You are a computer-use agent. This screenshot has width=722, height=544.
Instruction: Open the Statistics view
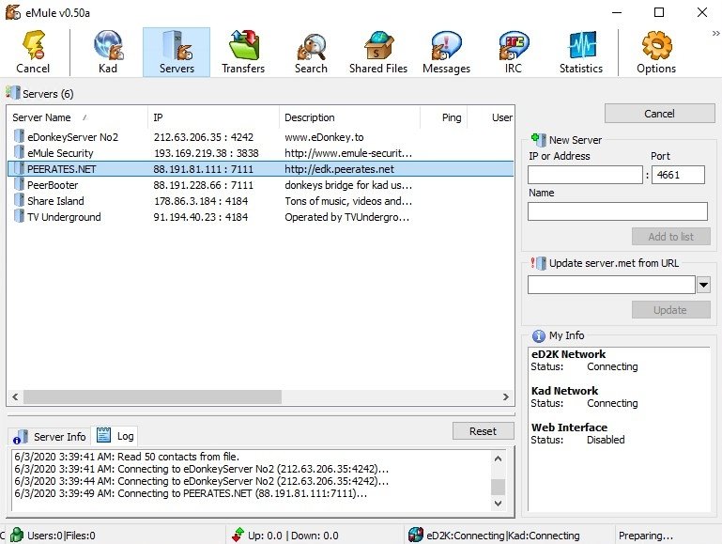(580, 51)
